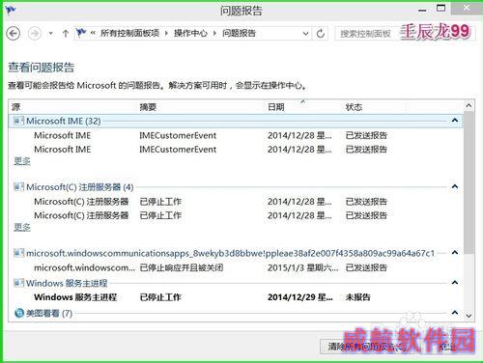
Task: Select the second Microsoft(C) 注册服务器 已停止工作 row
Action: tap(235, 215)
